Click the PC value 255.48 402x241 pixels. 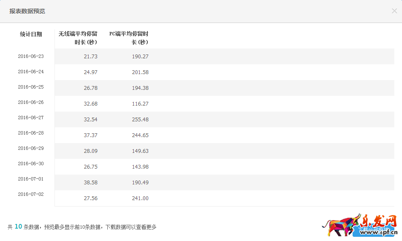pos(140,120)
